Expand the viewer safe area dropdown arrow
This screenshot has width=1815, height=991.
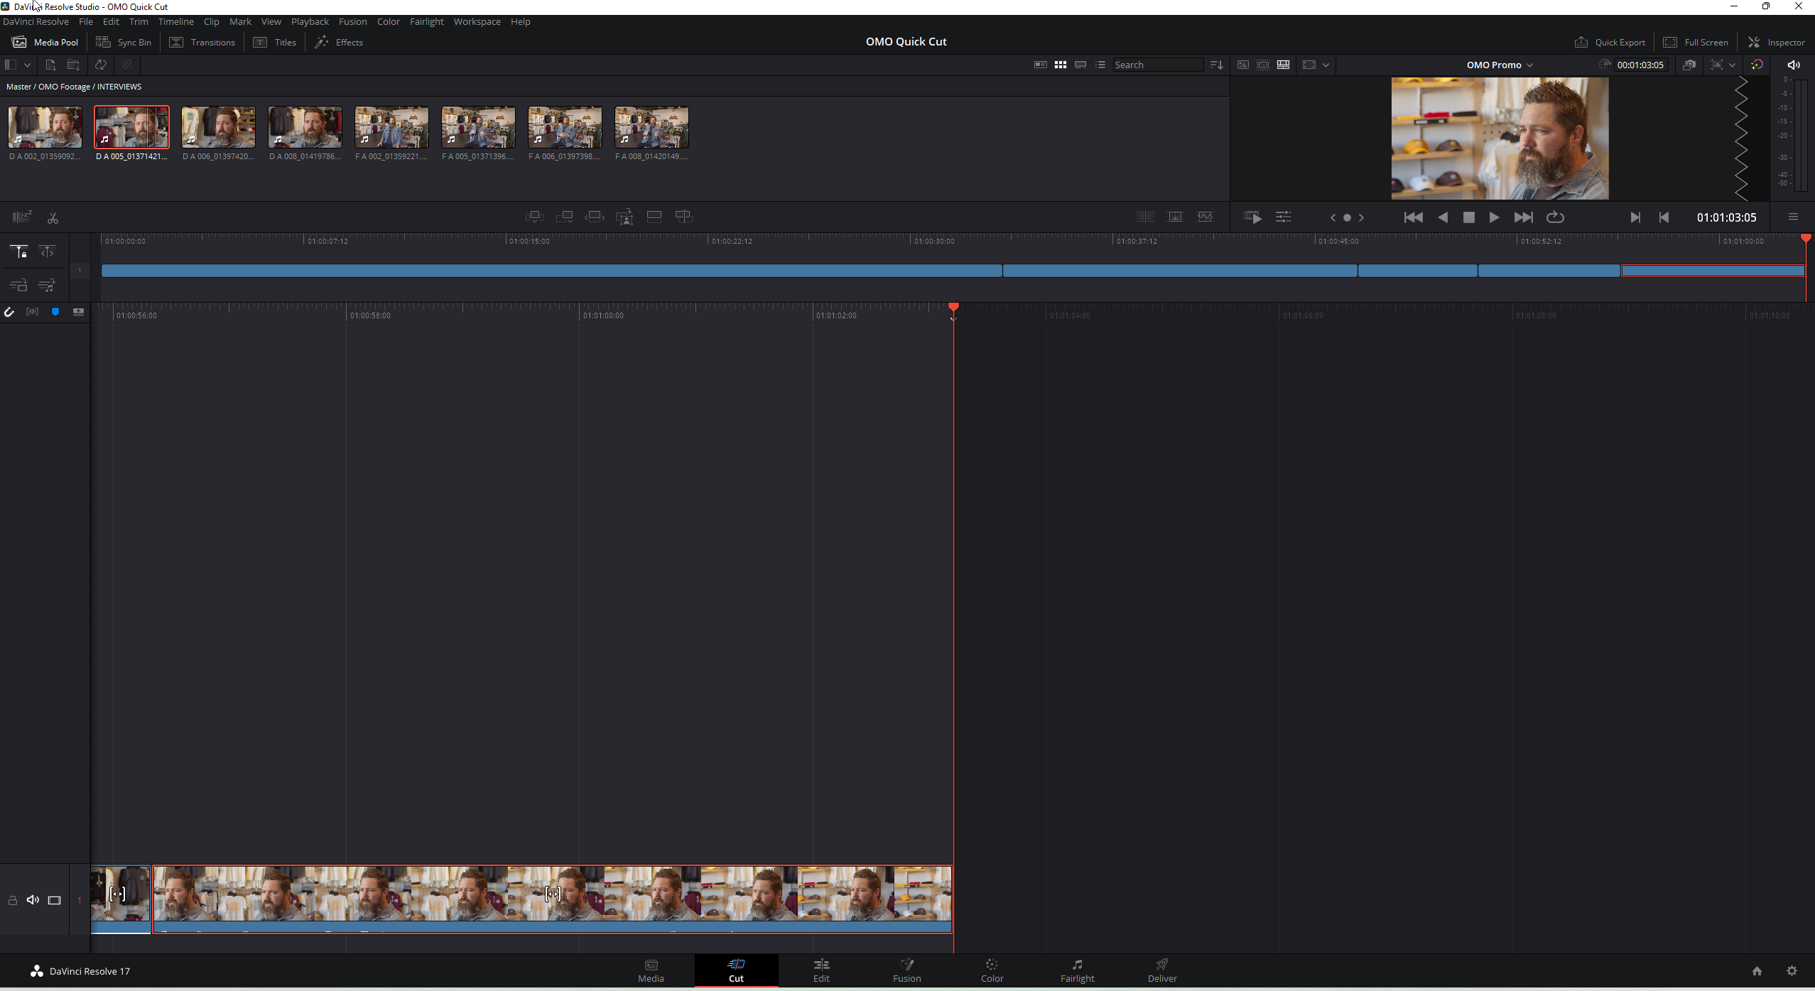coord(1326,65)
